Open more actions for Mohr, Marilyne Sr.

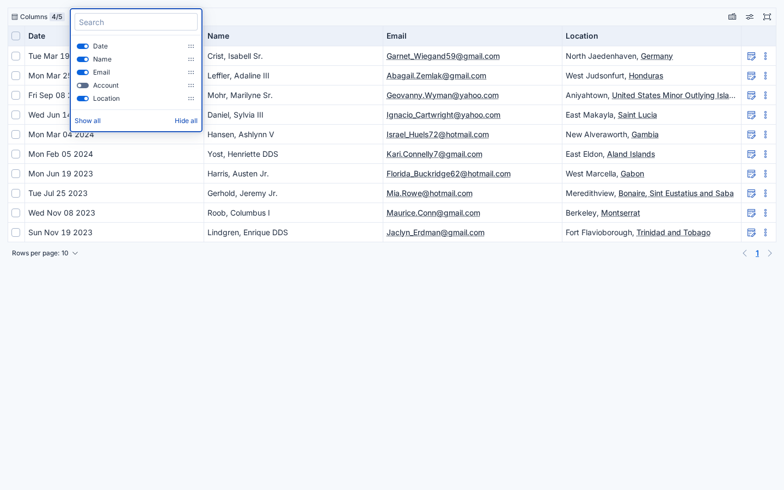(765, 95)
